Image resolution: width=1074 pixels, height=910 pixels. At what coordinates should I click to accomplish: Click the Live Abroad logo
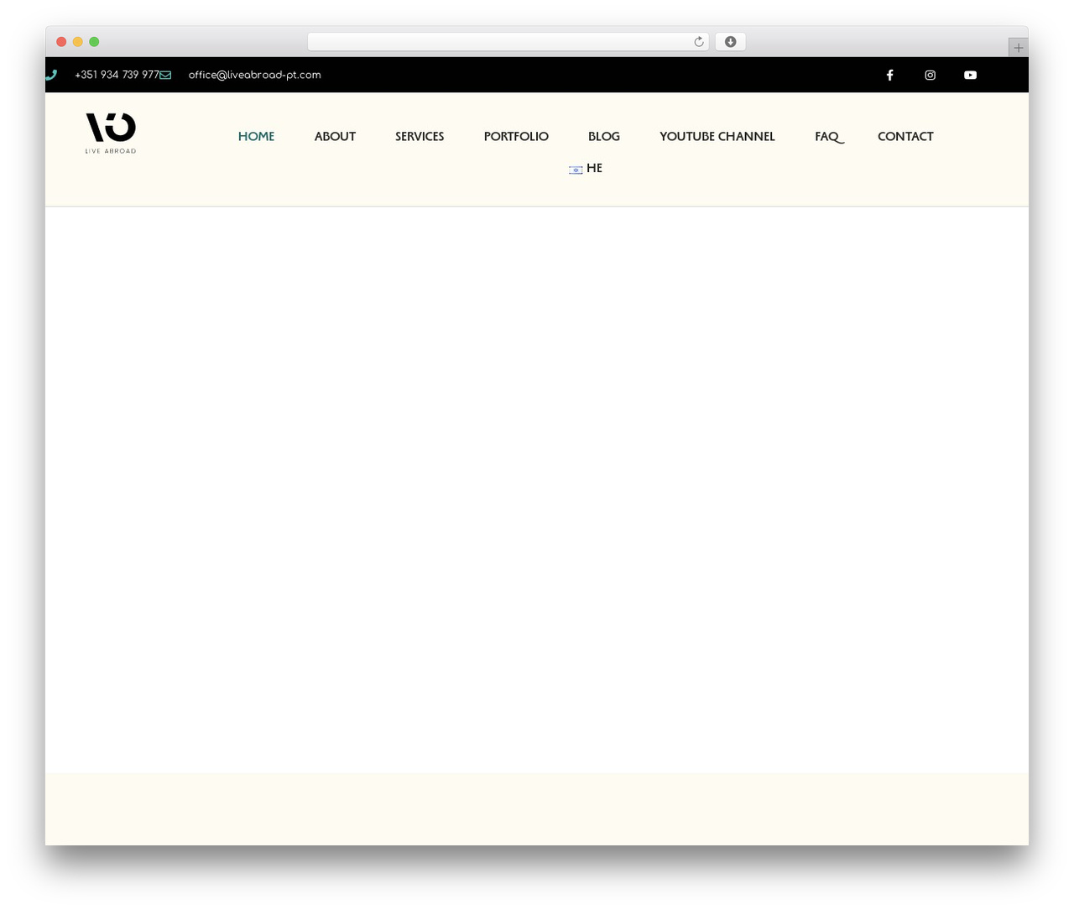pyautogui.click(x=111, y=133)
